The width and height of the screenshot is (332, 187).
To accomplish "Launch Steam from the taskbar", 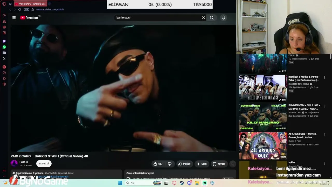I will tap(182, 183).
